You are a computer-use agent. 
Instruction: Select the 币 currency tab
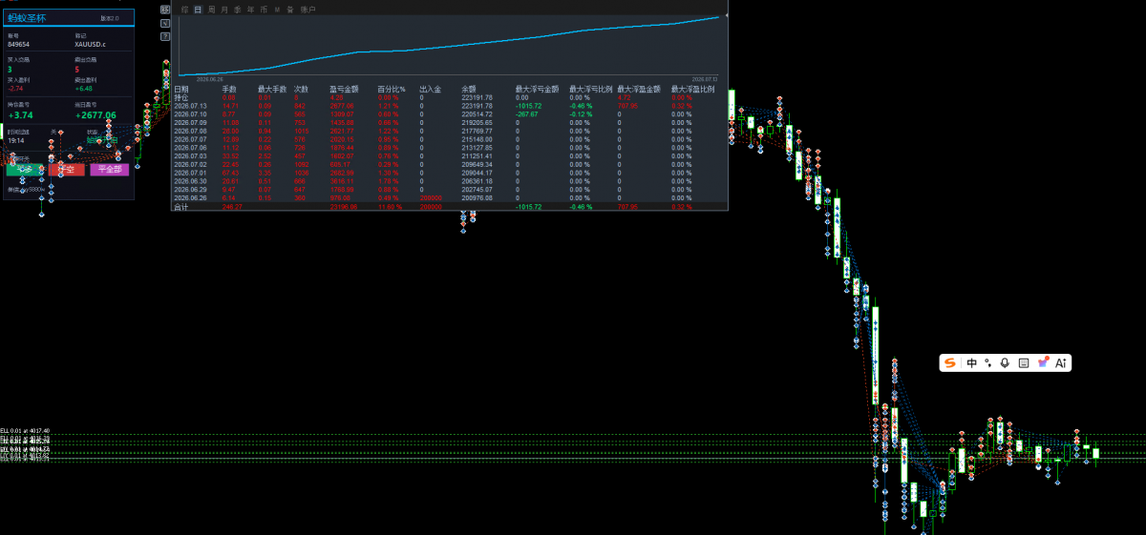[x=264, y=10]
